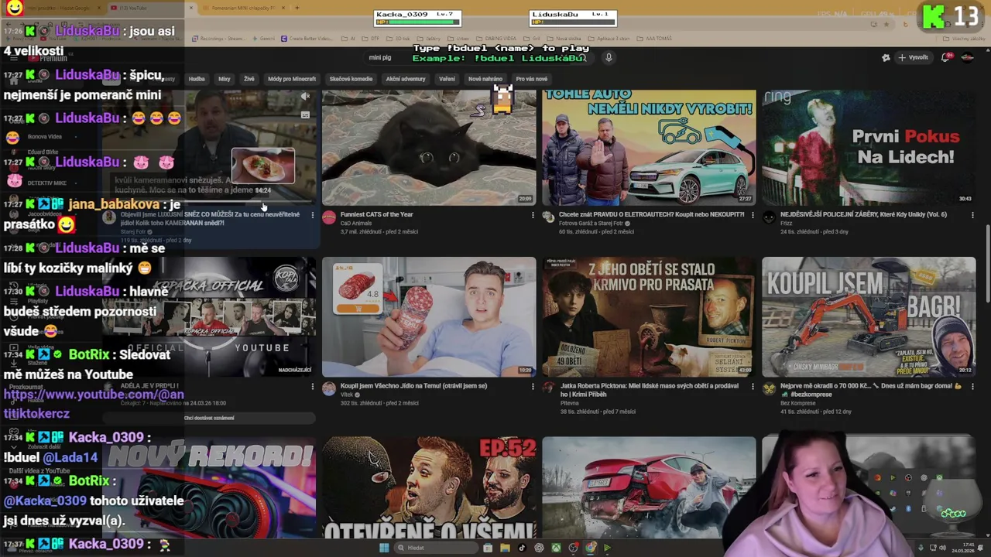The width and height of the screenshot is (991, 557).
Task: Open TikTok from the taskbar
Action: tap(522, 548)
